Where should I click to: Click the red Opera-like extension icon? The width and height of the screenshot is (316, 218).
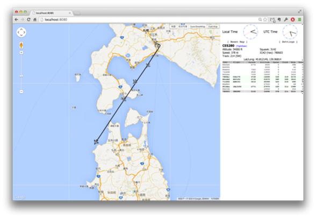click(x=293, y=19)
